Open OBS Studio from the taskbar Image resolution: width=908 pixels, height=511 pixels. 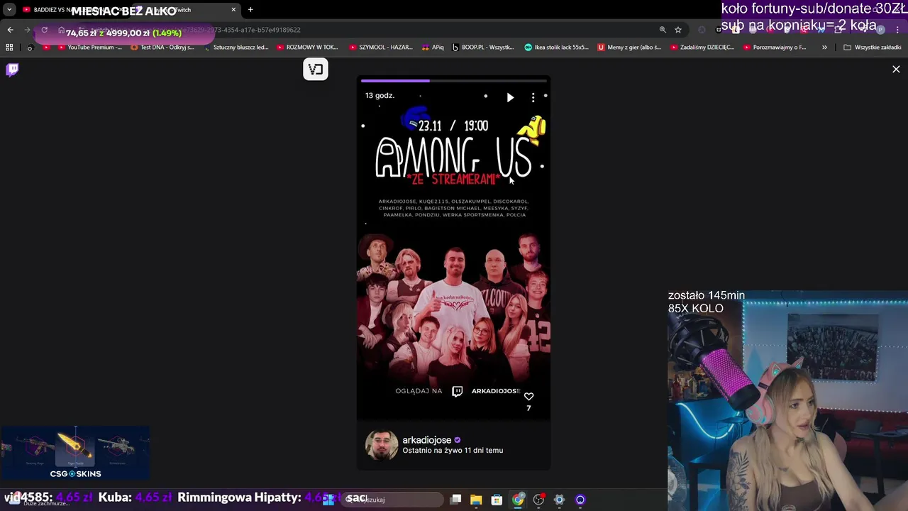pyautogui.click(x=538, y=500)
